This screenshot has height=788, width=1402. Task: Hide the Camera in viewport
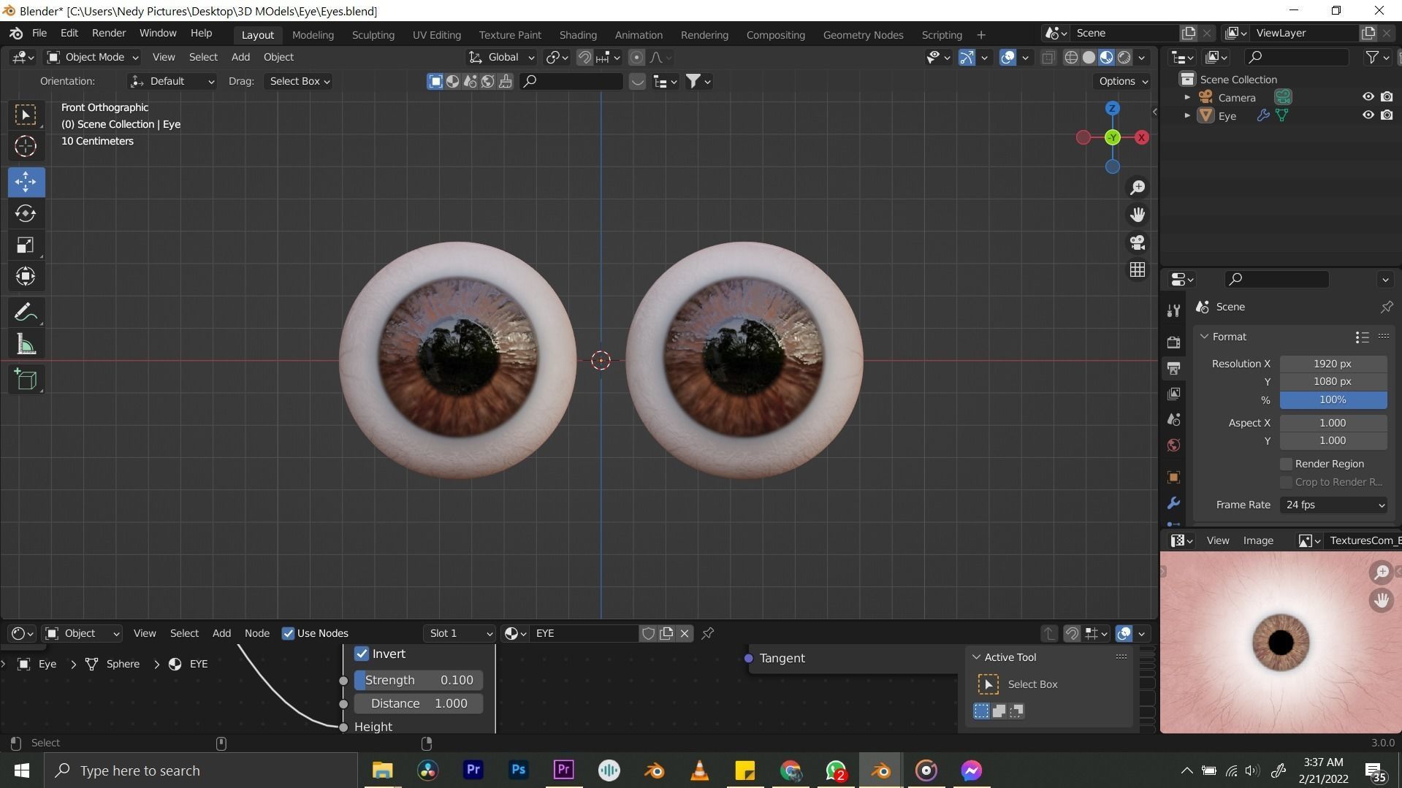[x=1368, y=96]
